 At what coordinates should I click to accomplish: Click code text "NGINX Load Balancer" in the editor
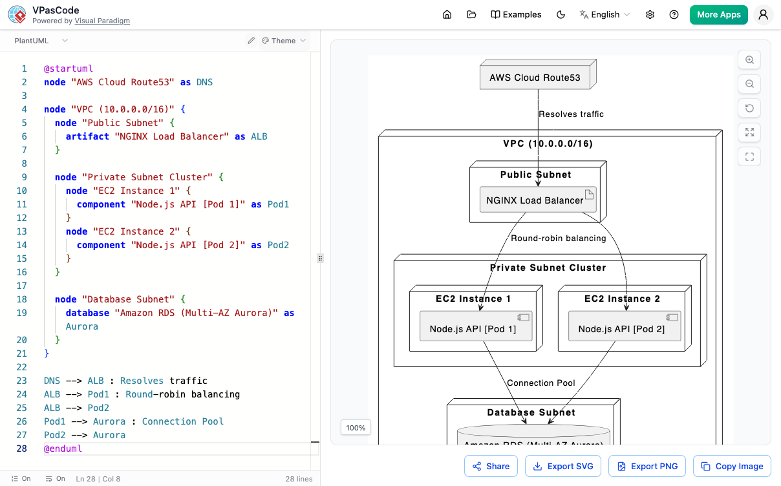coord(172,136)
